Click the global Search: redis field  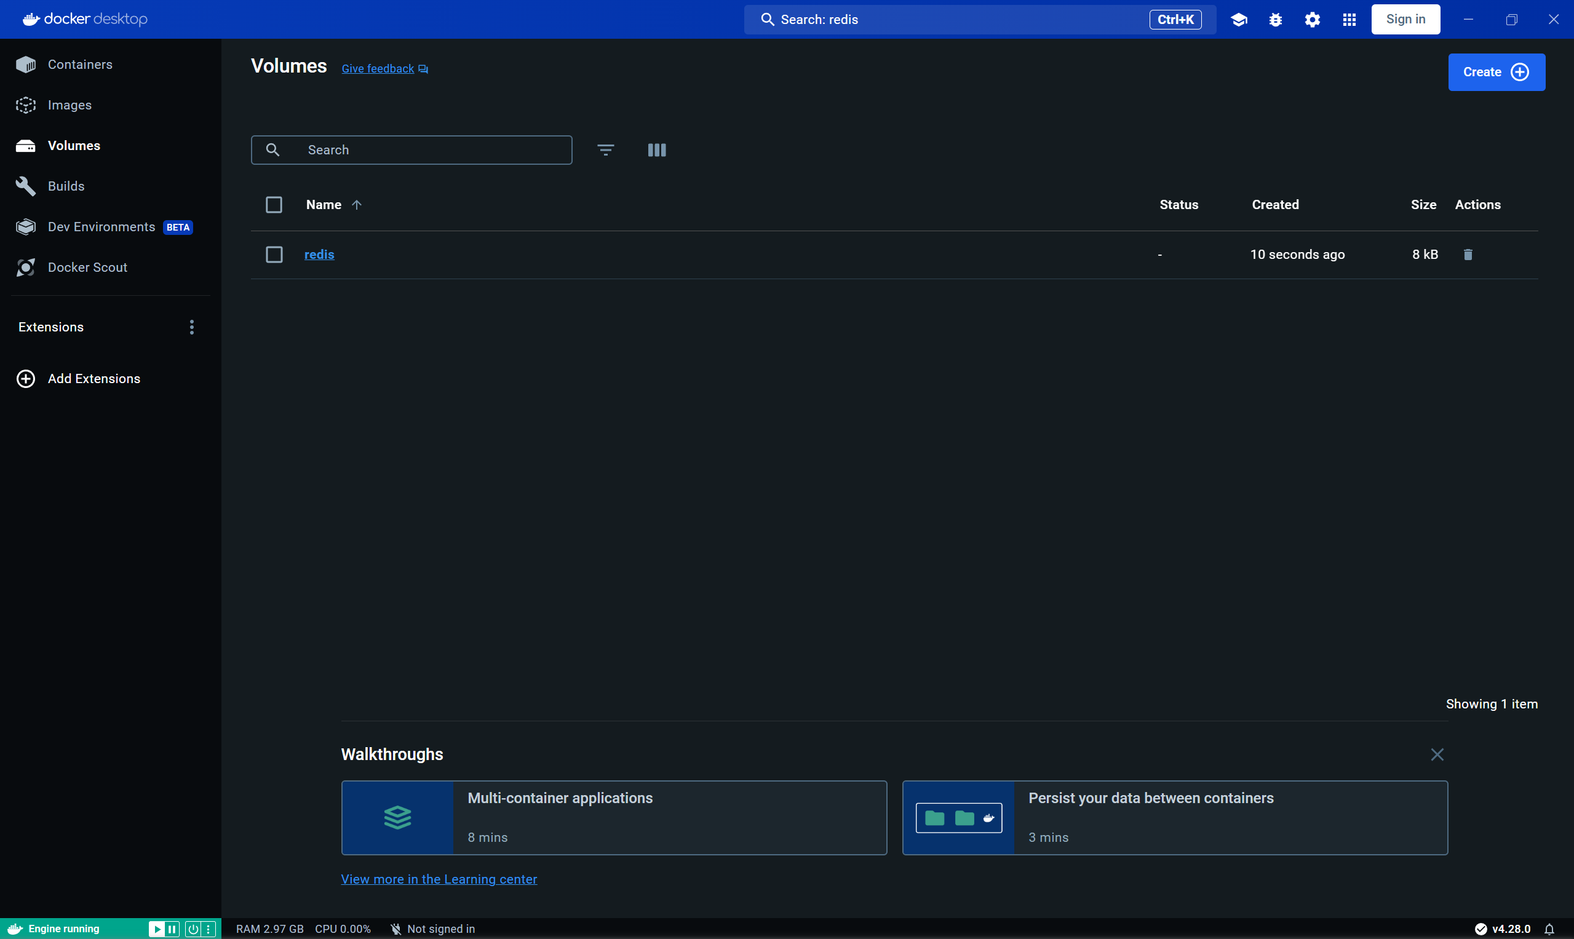click(x=979, y=20)
